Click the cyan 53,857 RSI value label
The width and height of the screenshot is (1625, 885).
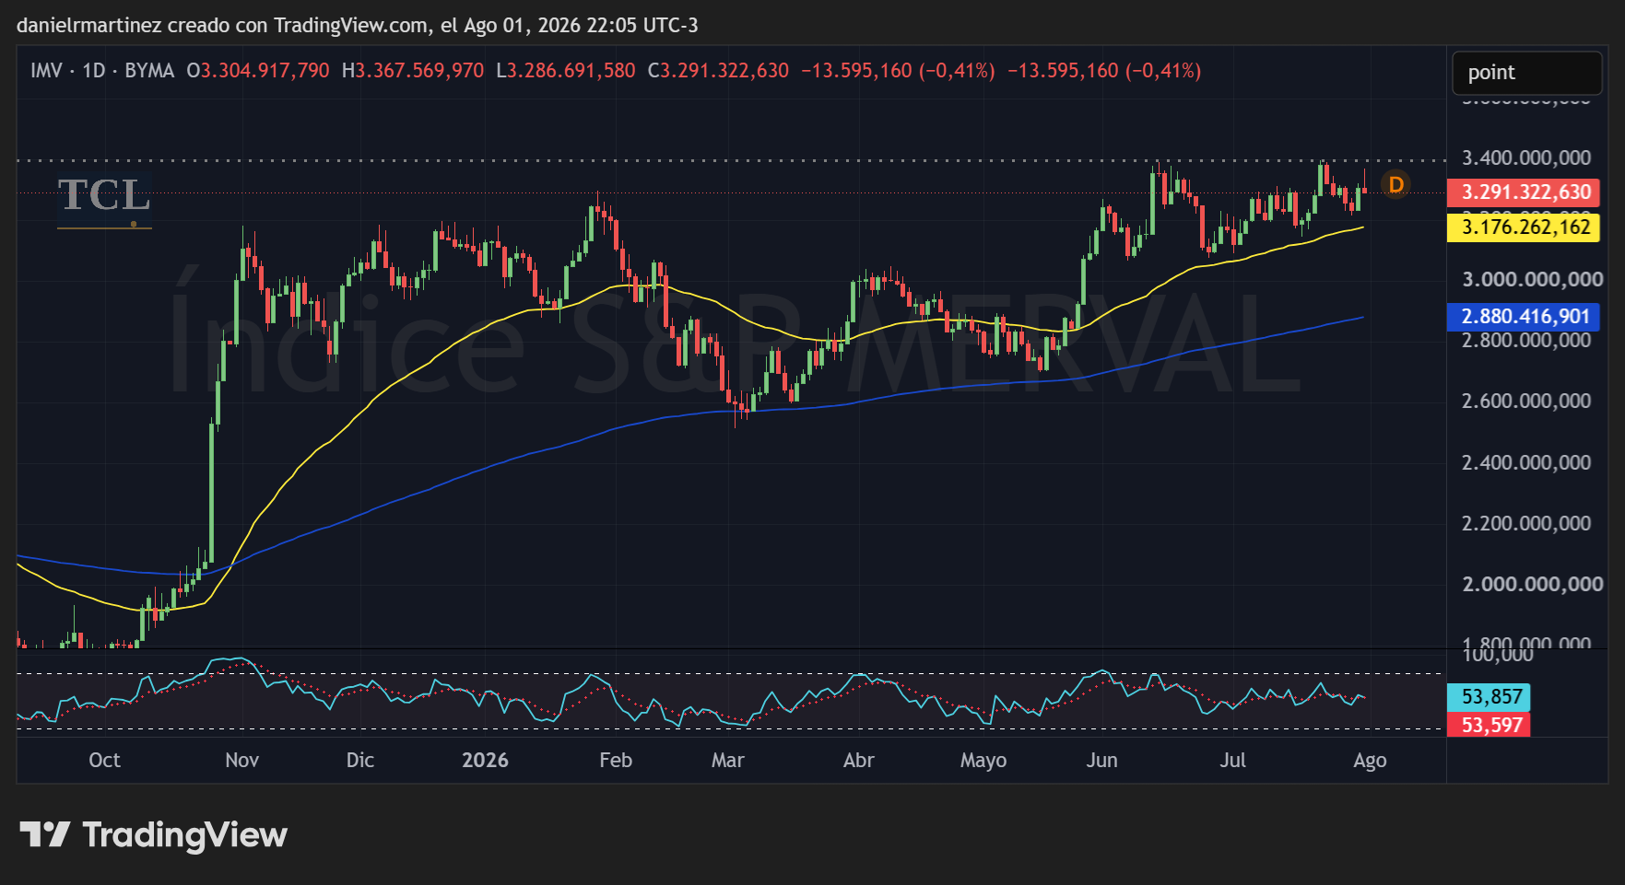click(x=1489, y=697)
